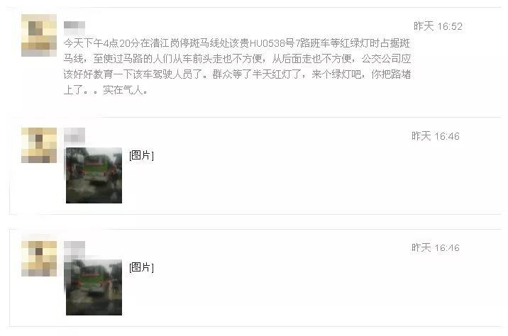Click the 昨天 16:52 timestamp
508x336 pixels.
point(438,26)
